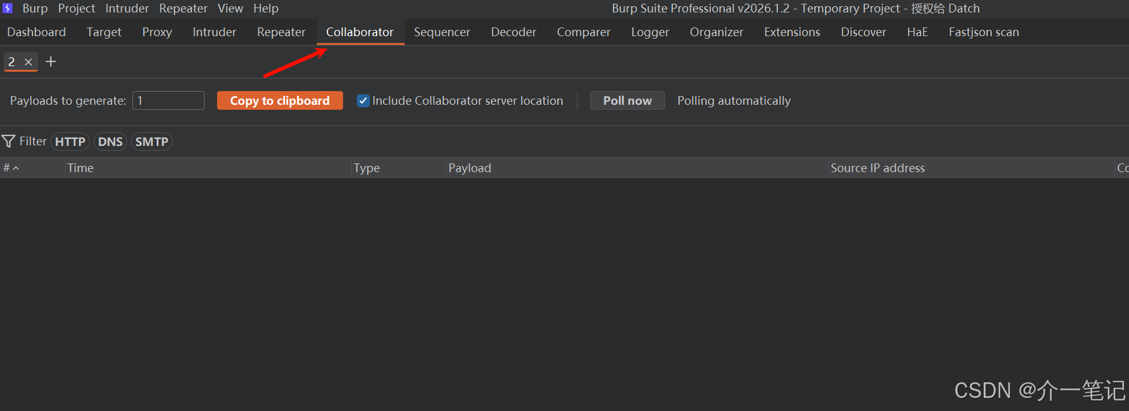Click Copy to clipboard button
Image resolution: width=1129 pixels, height=411 pixels.
280,100
